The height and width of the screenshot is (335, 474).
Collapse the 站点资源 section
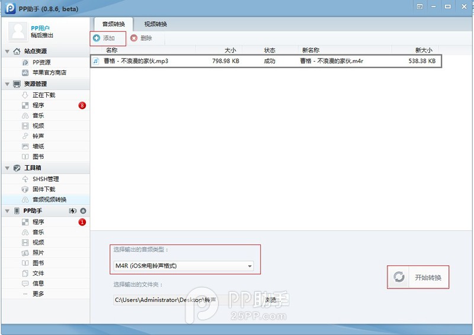tap(7, 51)
